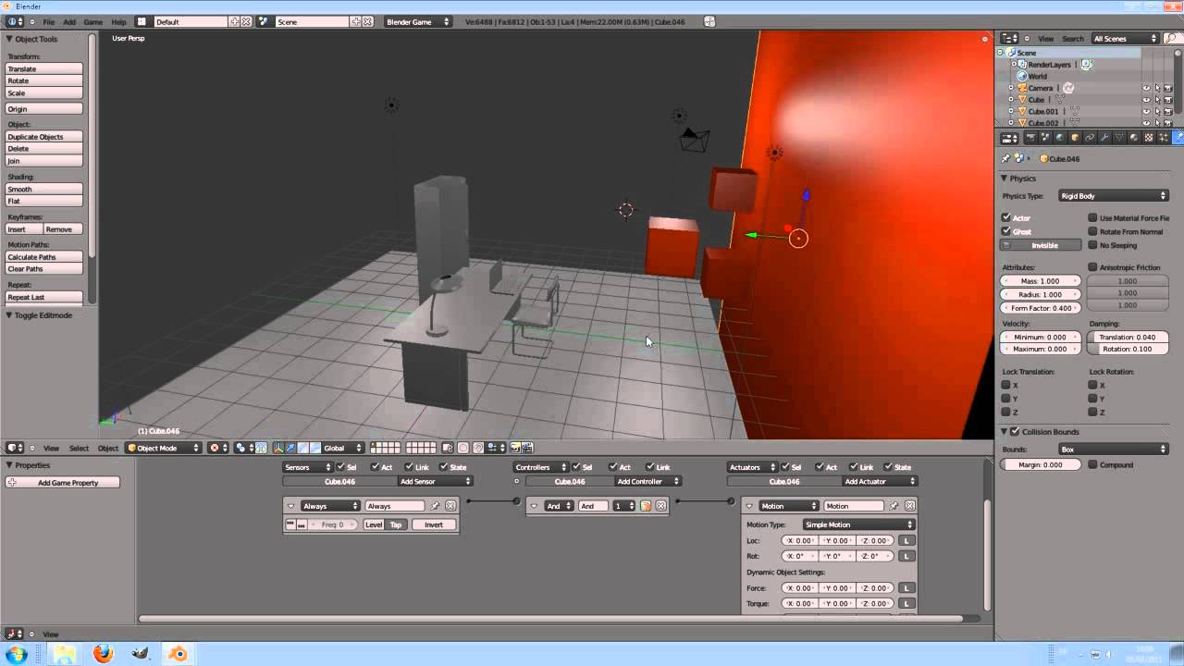The width and height of the screenshot is (1184, 666).
Task: Open the Render properties tab icon
Action: [1030, 137]
